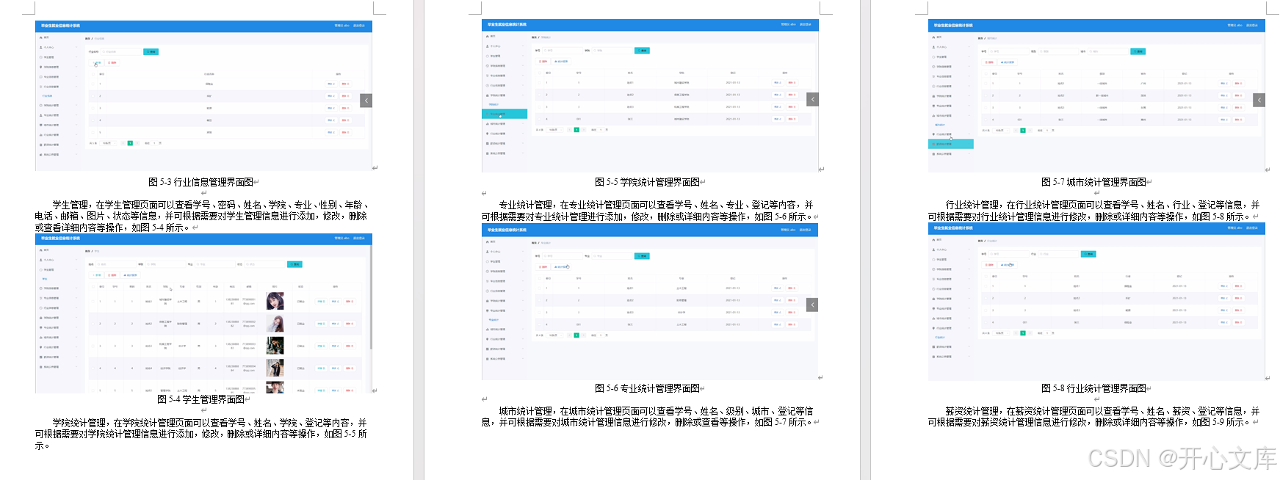The width and height of the screenshot is (1280, 480).
Task: Click logout link in Figure 5-3 header
Action: click(359, 25)
